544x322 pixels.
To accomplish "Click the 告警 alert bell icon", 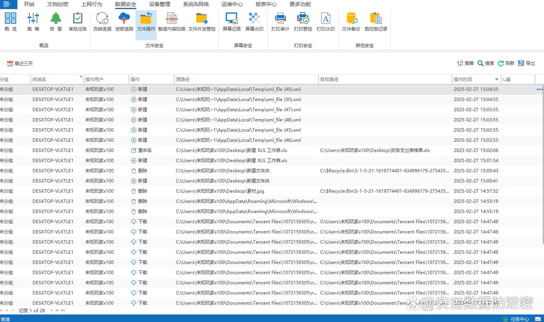I will (x=56, y=22).
